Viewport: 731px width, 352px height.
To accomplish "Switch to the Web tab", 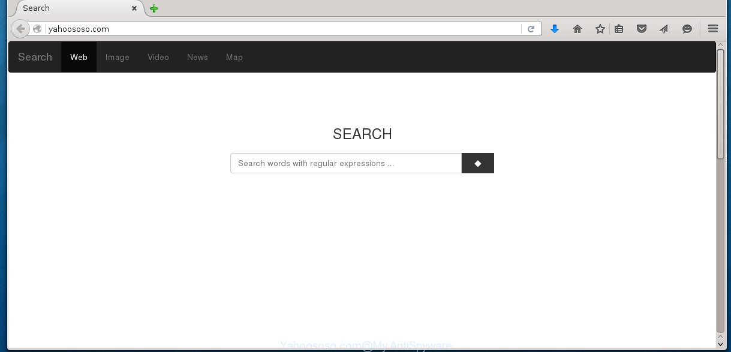I will point(79,57).
